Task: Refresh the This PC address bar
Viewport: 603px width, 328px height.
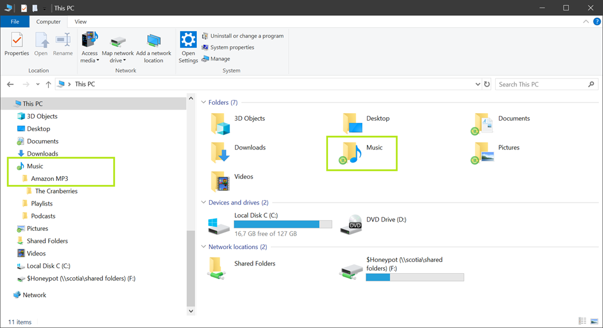Action: pyautogui.click(x=487, y=84)
